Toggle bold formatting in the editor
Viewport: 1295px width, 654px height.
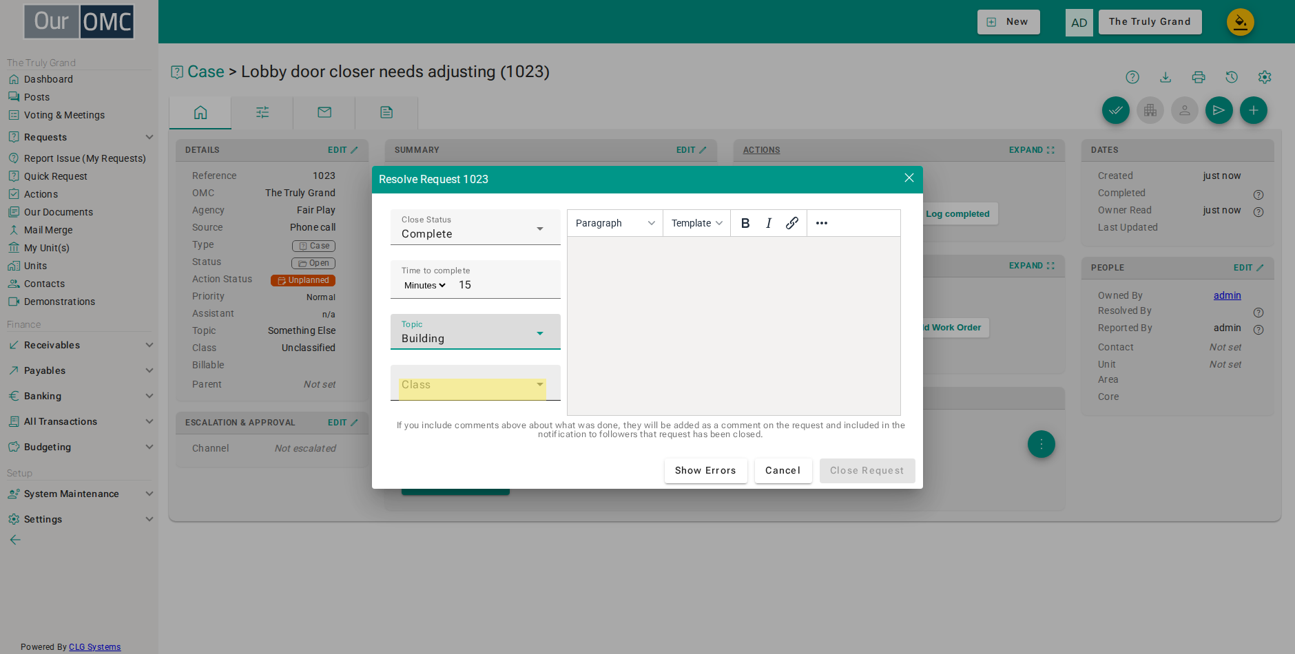(x=745, y=223)
